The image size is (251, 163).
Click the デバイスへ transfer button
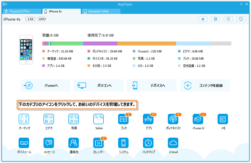click(152, 85)
